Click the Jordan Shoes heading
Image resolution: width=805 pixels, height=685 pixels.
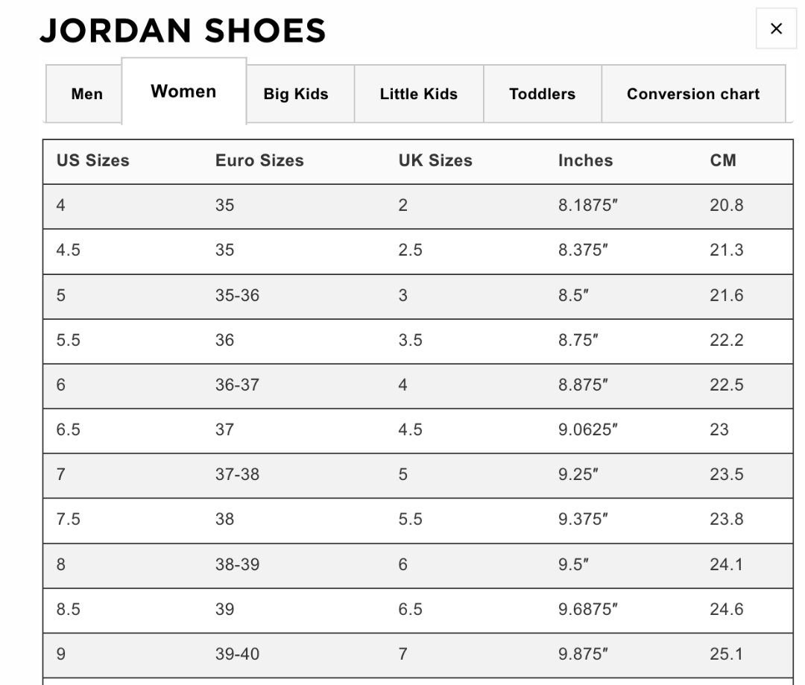pos(183,31)
